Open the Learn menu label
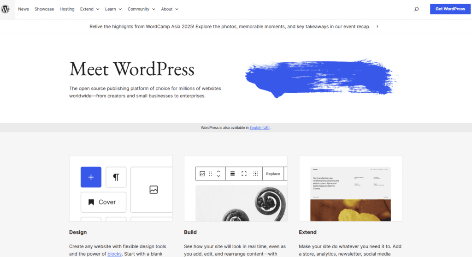This screenshot has width=472, height=257. tap(111, 9)
